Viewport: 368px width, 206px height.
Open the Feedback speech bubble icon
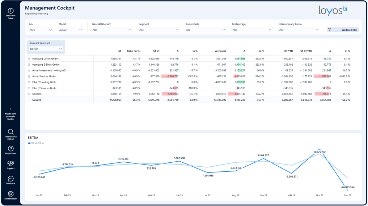(x=10, y=179)
